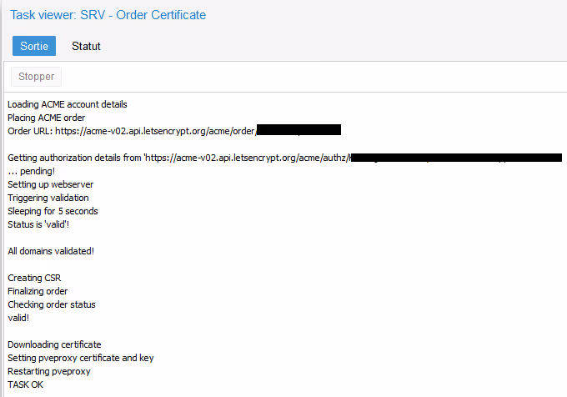Image resolution: width=567 pixels, height=397 pixels.
Task: Select the 'Placing ACME order' log line
Action: (x=47, y=118)
